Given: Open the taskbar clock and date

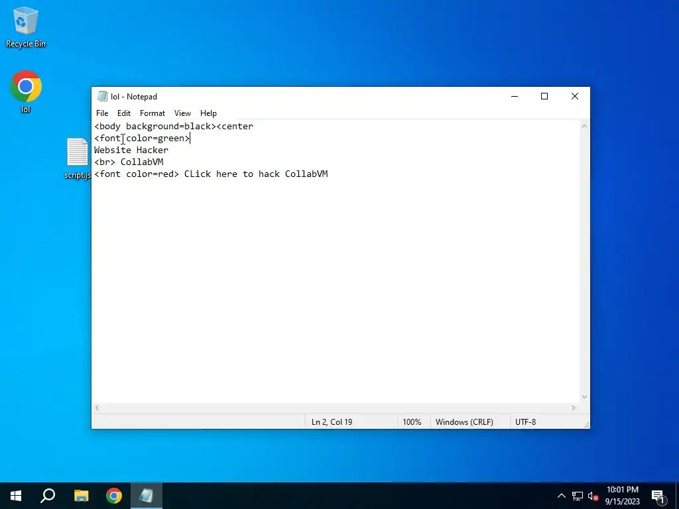Looking at the screenshot, I should [622, 496].
